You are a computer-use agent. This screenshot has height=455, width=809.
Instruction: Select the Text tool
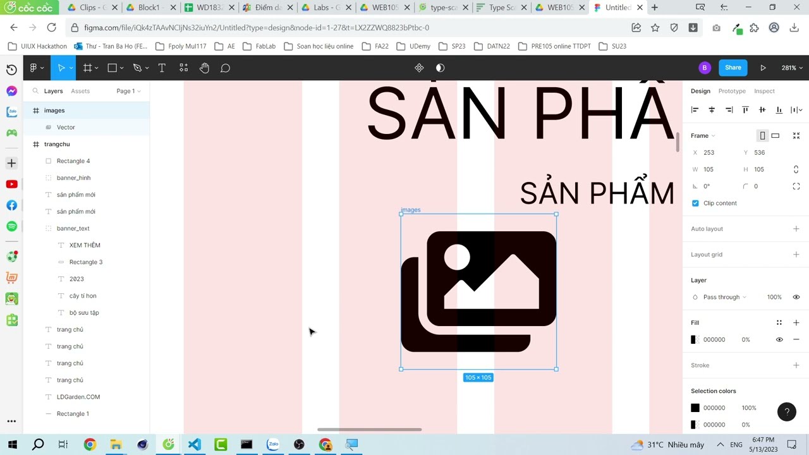(162, 68)
